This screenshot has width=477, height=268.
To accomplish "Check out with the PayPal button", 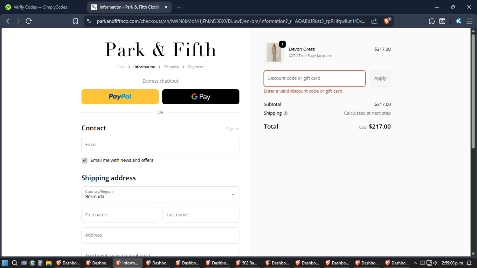I will click(x=120, y=97).
